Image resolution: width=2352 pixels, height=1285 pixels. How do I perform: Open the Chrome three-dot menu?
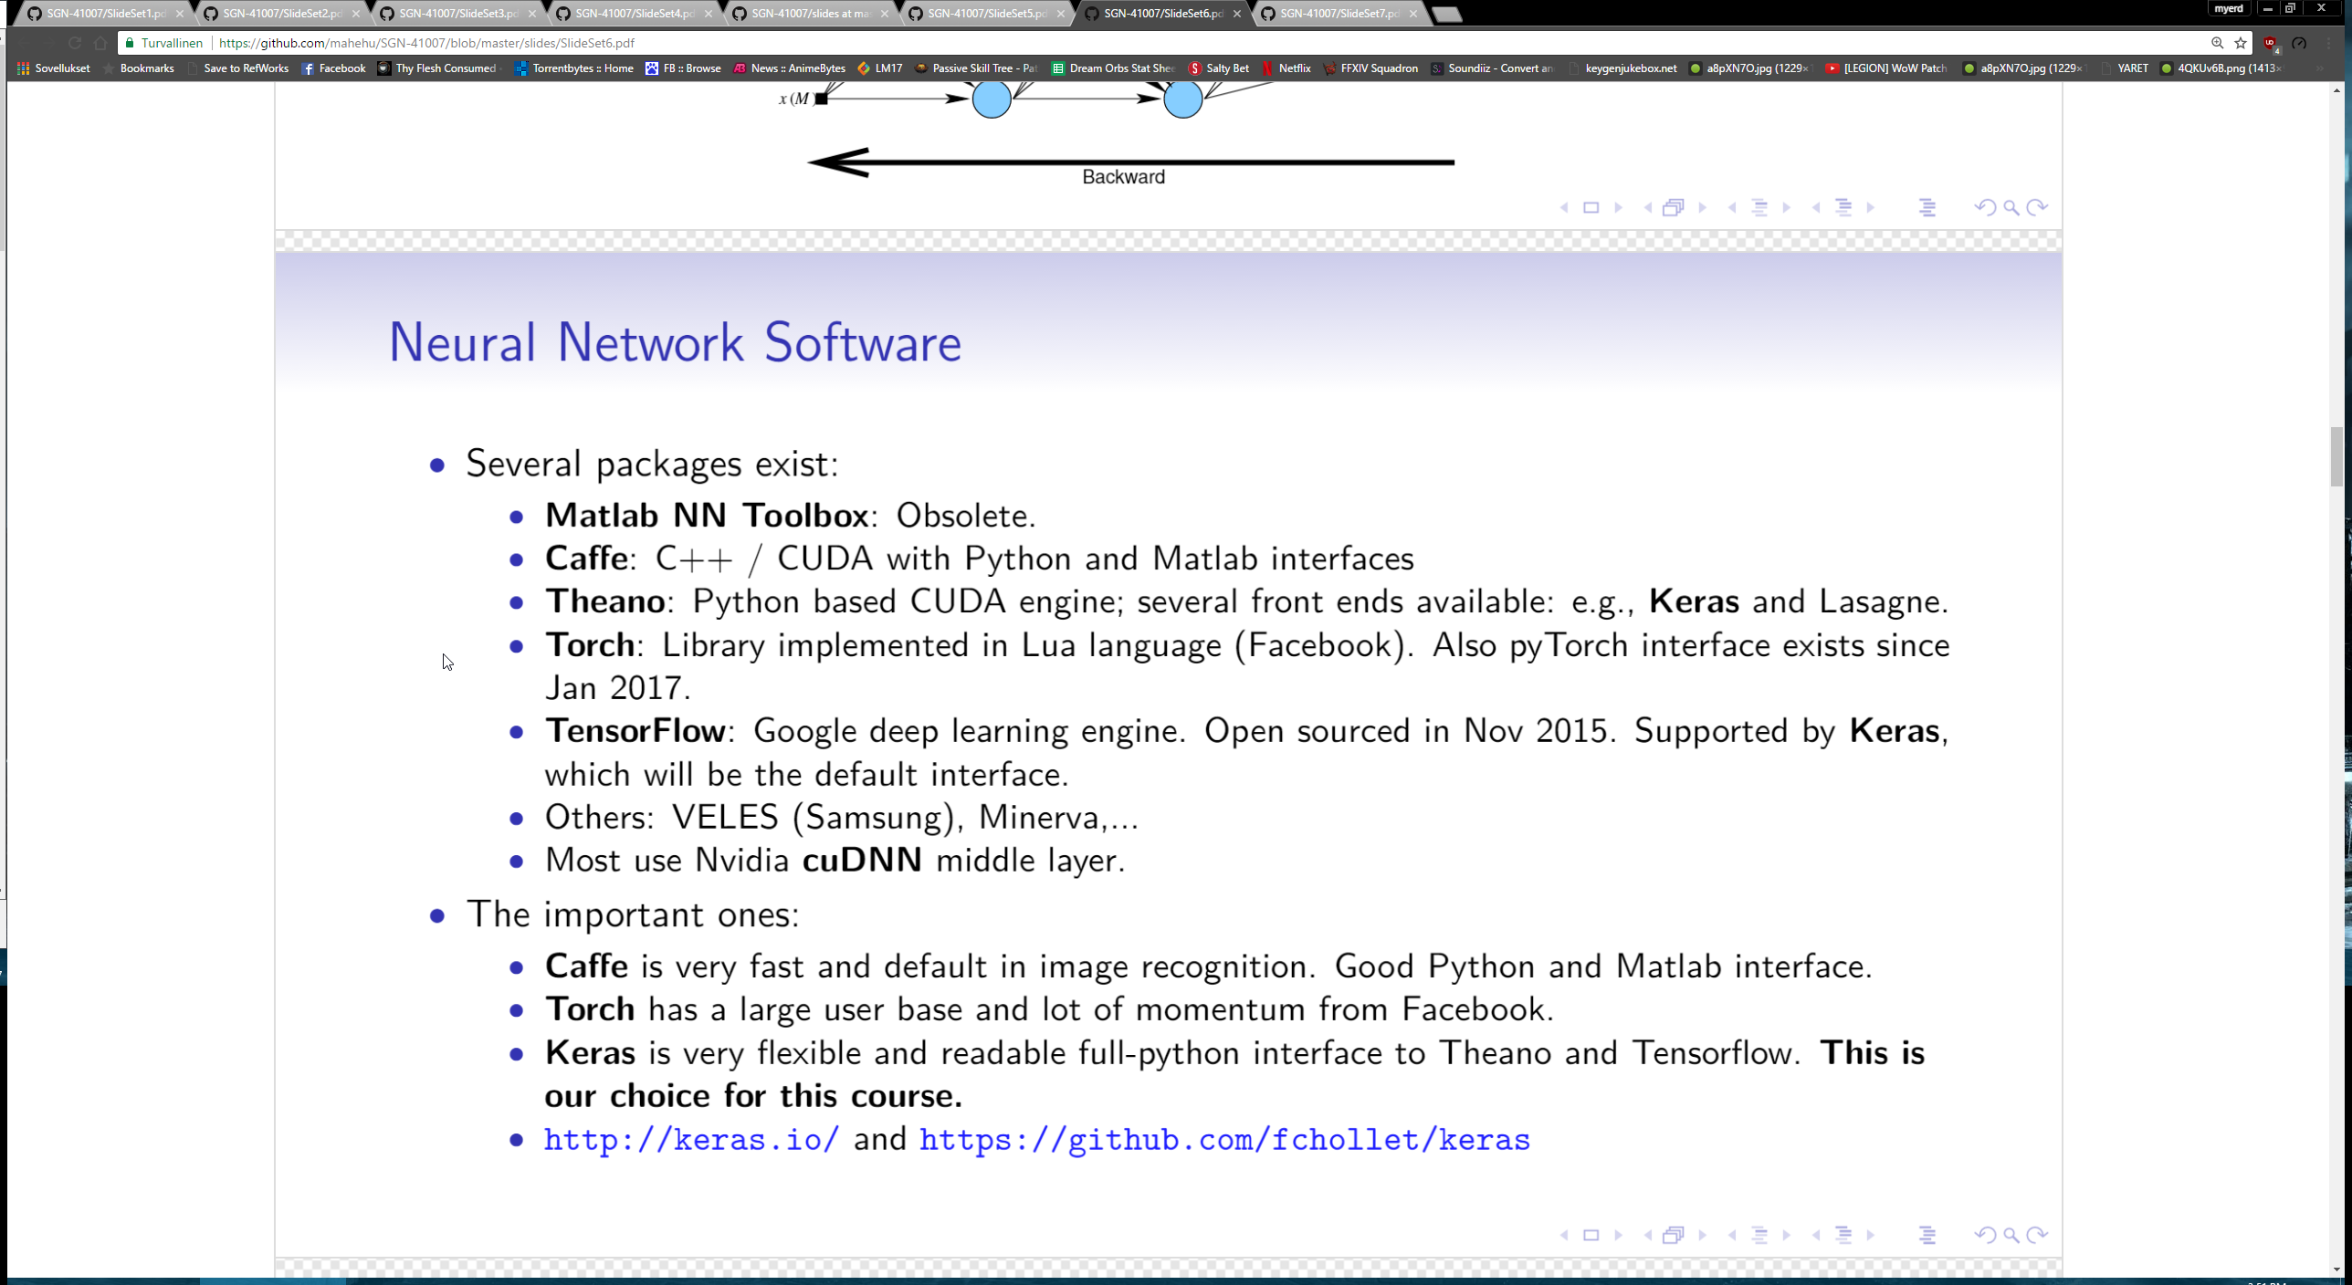click(x=2328, y=43)
